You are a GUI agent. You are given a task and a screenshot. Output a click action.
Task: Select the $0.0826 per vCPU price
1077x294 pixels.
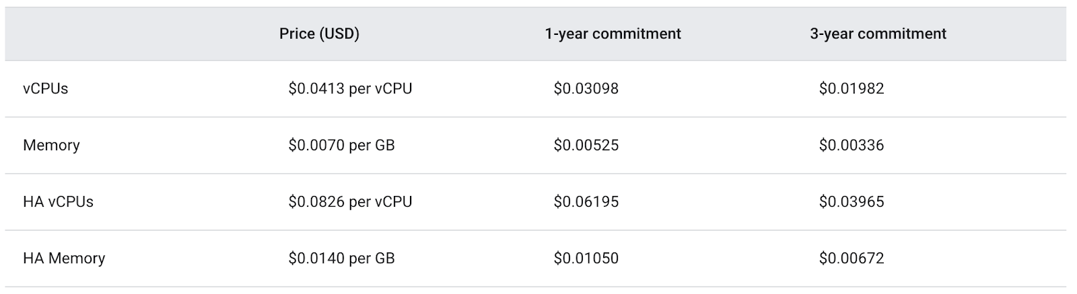(x=350, y=201)
